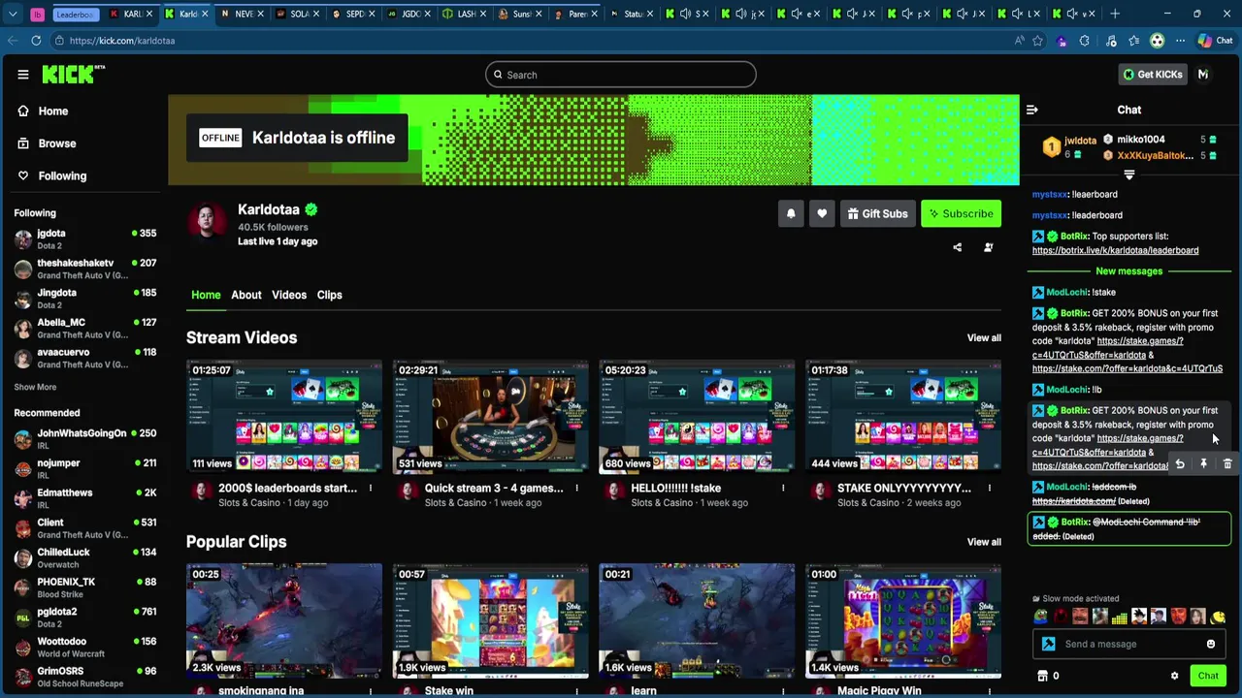Screen dimensions: 1242x698
Task: Open the Kick shop icon below chat
Action: click(x=1043, y=676)
